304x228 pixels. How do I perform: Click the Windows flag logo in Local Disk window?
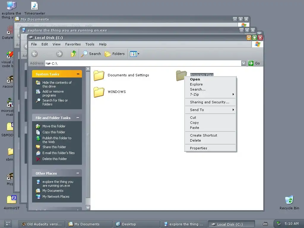click(257, 44)
